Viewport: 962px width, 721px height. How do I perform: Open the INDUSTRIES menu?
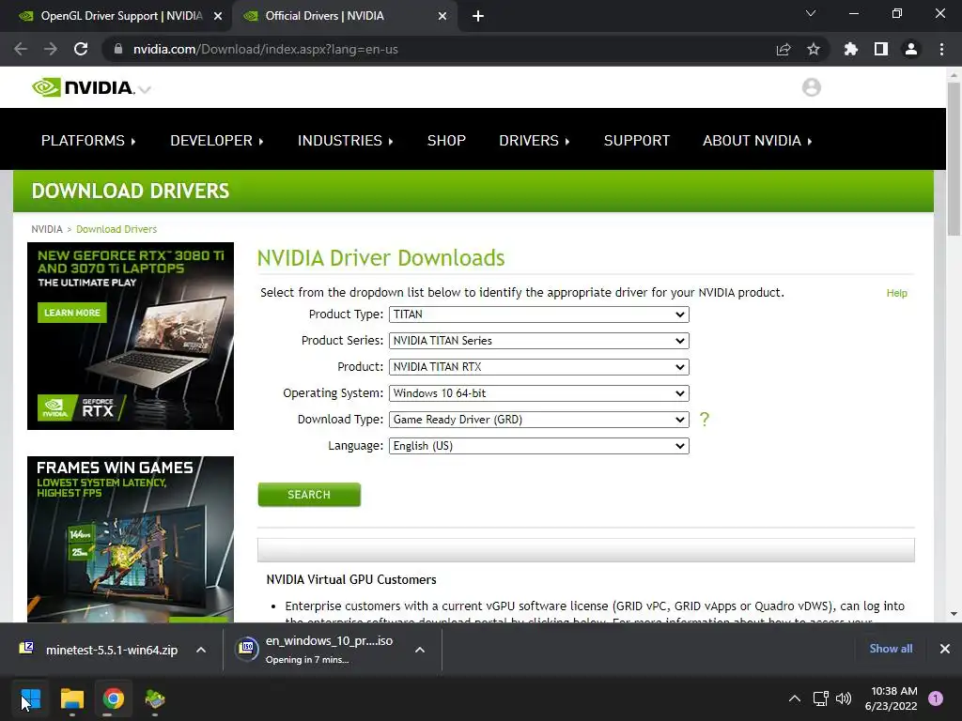pos(345,141)
